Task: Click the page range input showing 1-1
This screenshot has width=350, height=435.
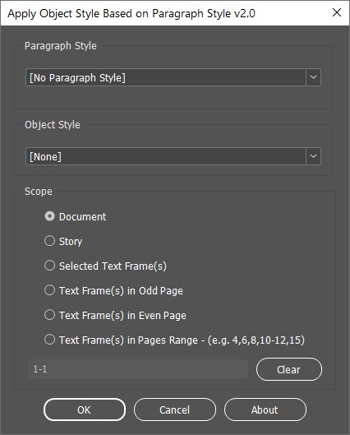Action: coord(138,369)
